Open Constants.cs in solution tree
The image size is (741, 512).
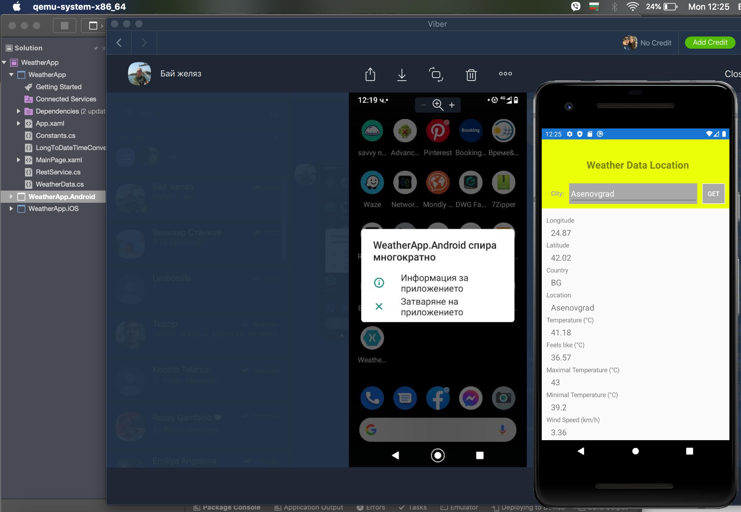point(55,135)
